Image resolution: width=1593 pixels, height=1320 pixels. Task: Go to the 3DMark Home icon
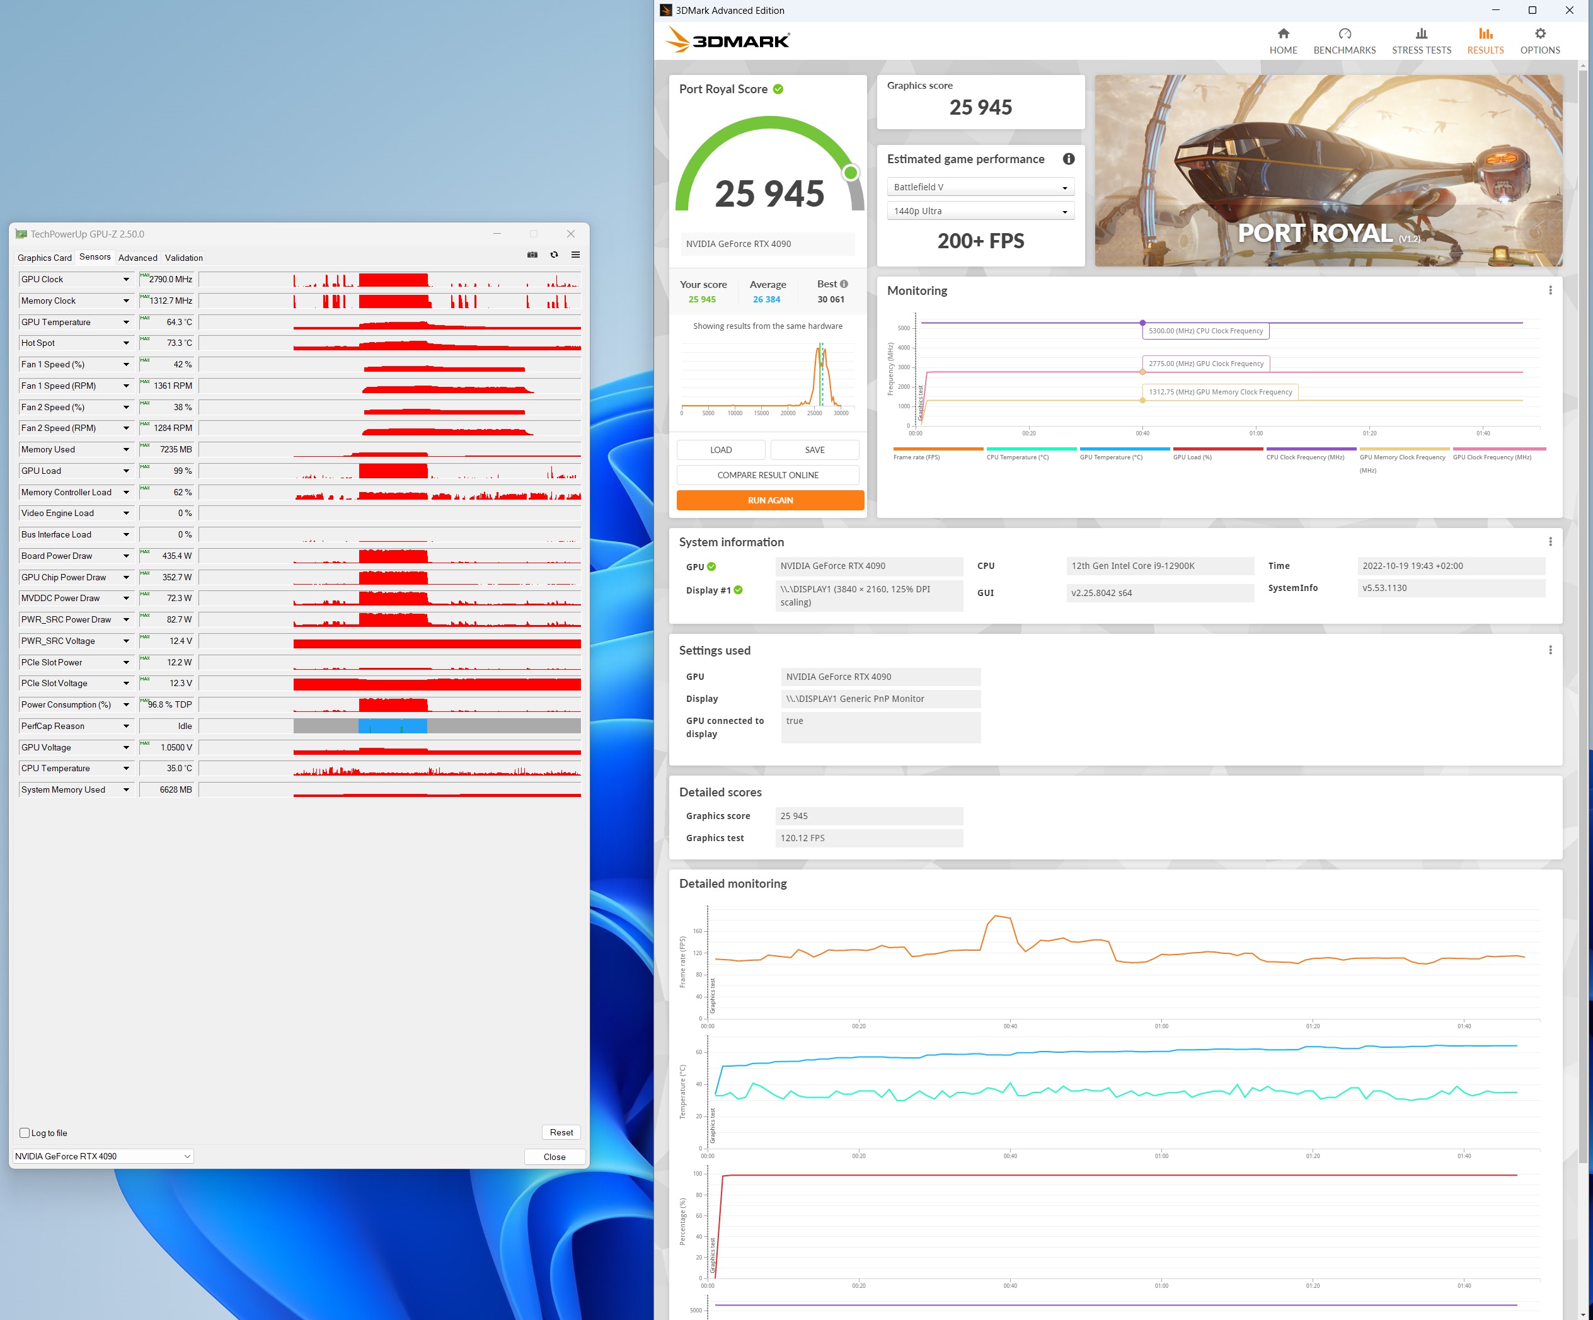click(x=1283, y=34)
